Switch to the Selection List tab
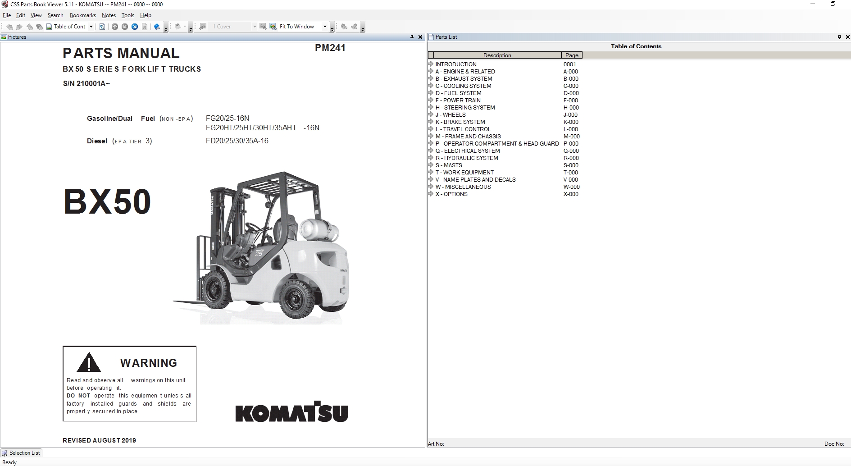This screenshot has width=851, height=466. click(21, 453)
